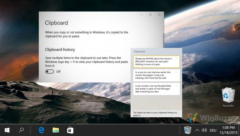Open the volume speaker icon
This screenshot has width=240, height=136.
(x=204, y=130)
